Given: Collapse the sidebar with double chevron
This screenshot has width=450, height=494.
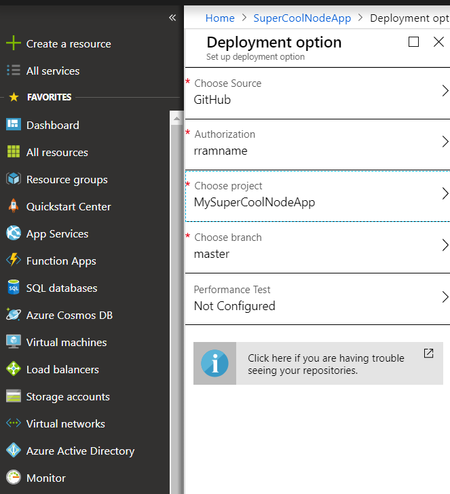Looking at the screenshot, I should [x=172, y=18].
